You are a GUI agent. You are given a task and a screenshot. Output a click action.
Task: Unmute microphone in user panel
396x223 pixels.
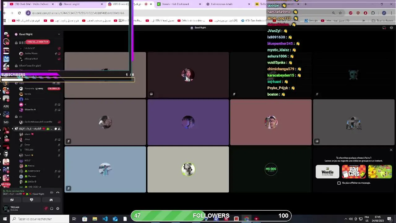point(46,208)
